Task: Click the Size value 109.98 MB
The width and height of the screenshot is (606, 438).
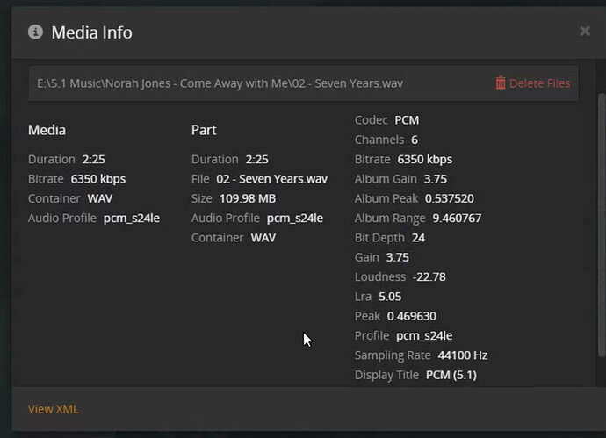Action: 246,198
